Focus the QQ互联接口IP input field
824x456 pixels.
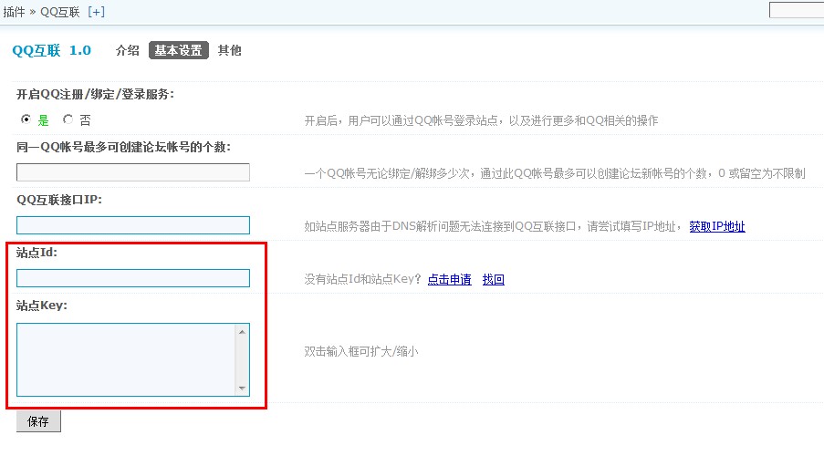(133, 225)
